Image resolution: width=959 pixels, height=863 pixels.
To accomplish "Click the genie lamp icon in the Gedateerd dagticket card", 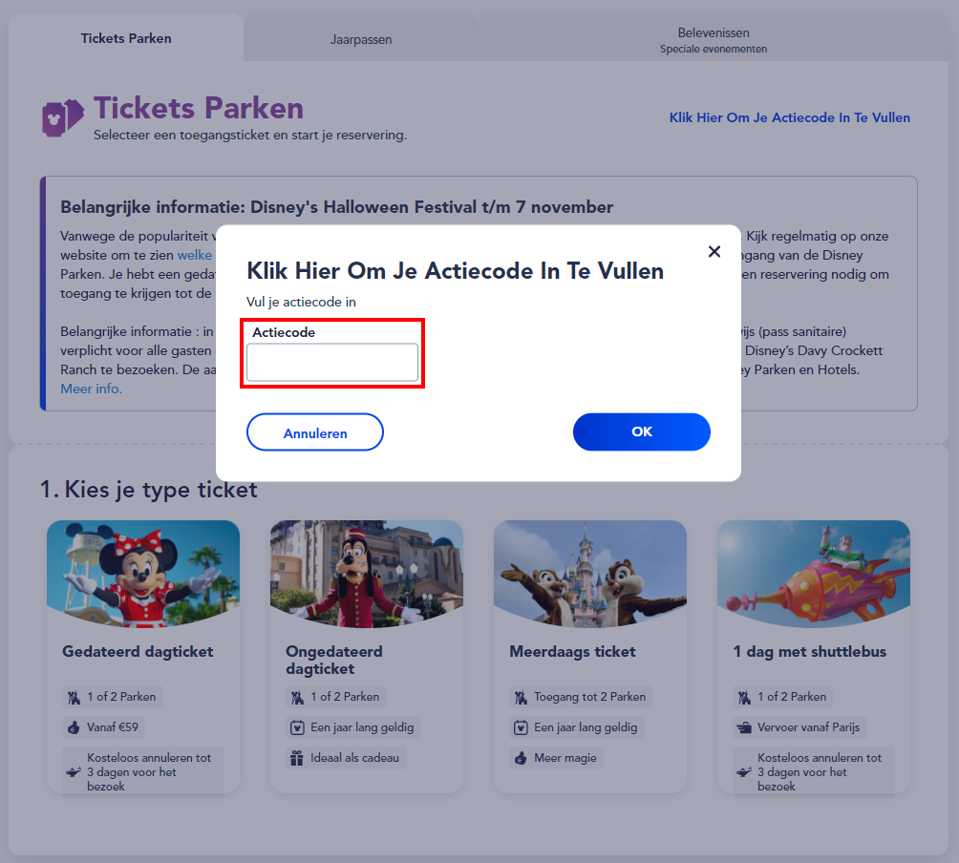I will click(74, 771).
